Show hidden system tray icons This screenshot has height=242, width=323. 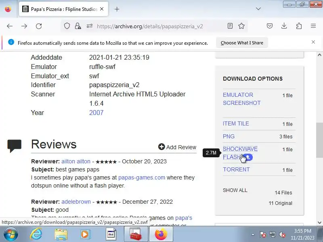pos(253,234)
